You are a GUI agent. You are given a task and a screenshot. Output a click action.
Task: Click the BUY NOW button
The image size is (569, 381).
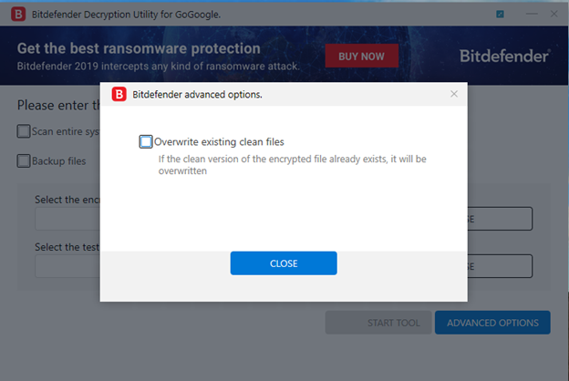361,56
